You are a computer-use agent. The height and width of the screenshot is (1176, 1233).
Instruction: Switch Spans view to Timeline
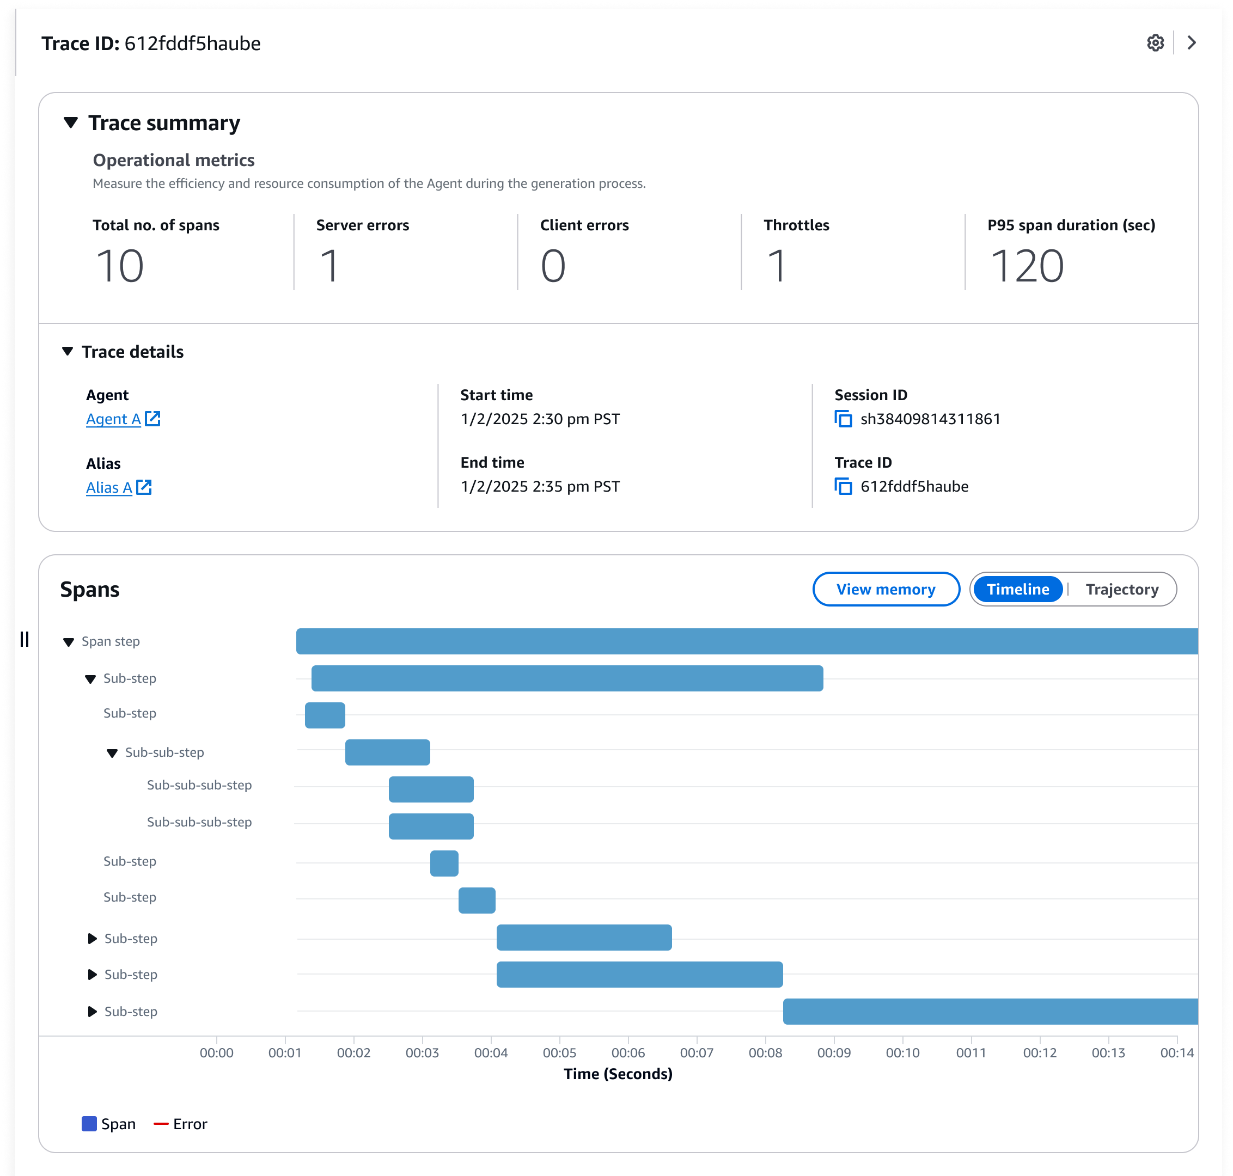pyautogui.click(x=1017, y=589)
